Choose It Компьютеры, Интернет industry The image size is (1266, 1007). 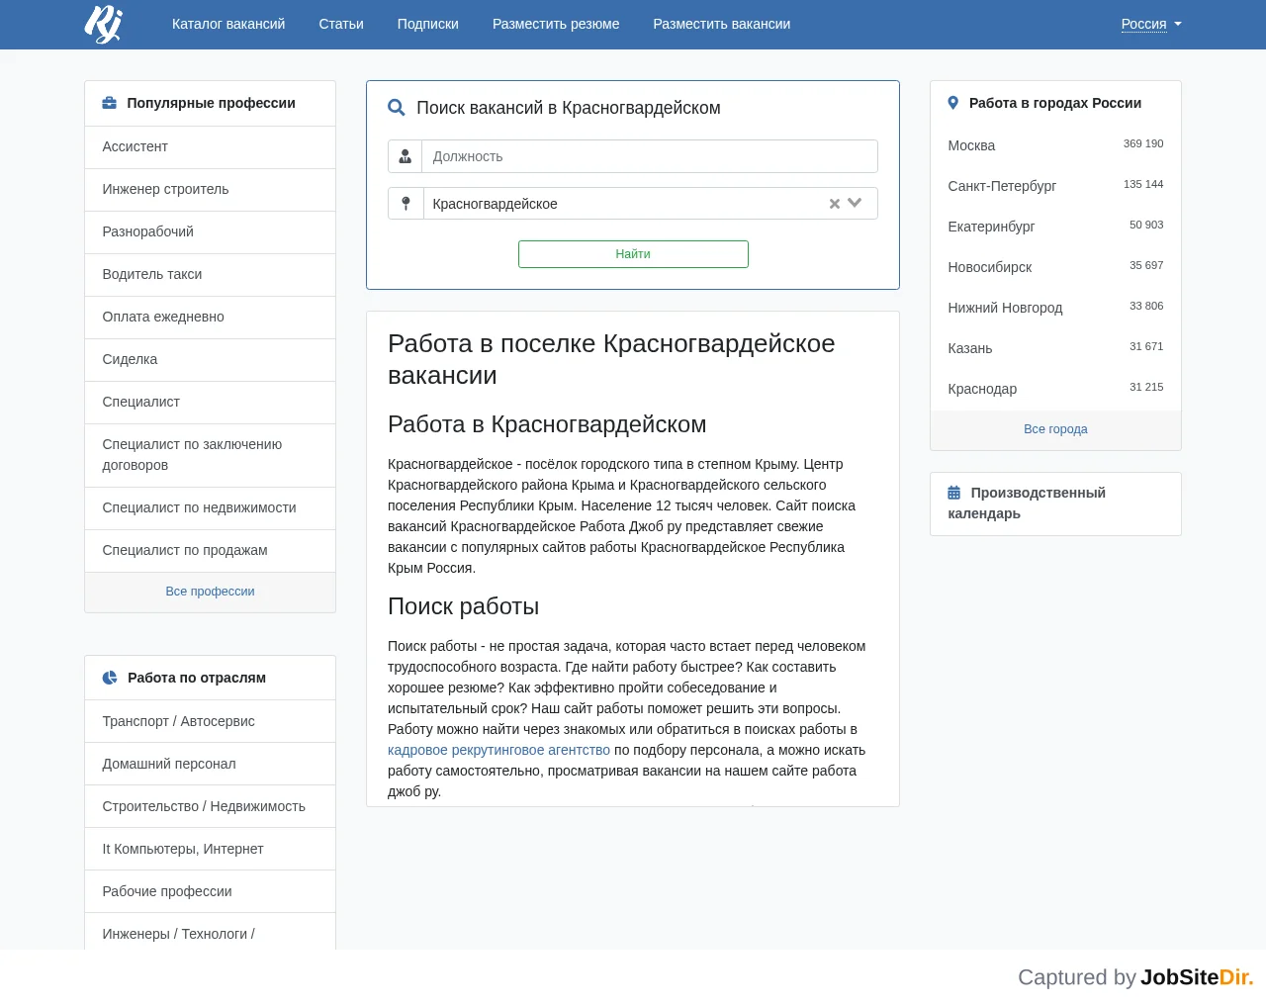(211, 849)
